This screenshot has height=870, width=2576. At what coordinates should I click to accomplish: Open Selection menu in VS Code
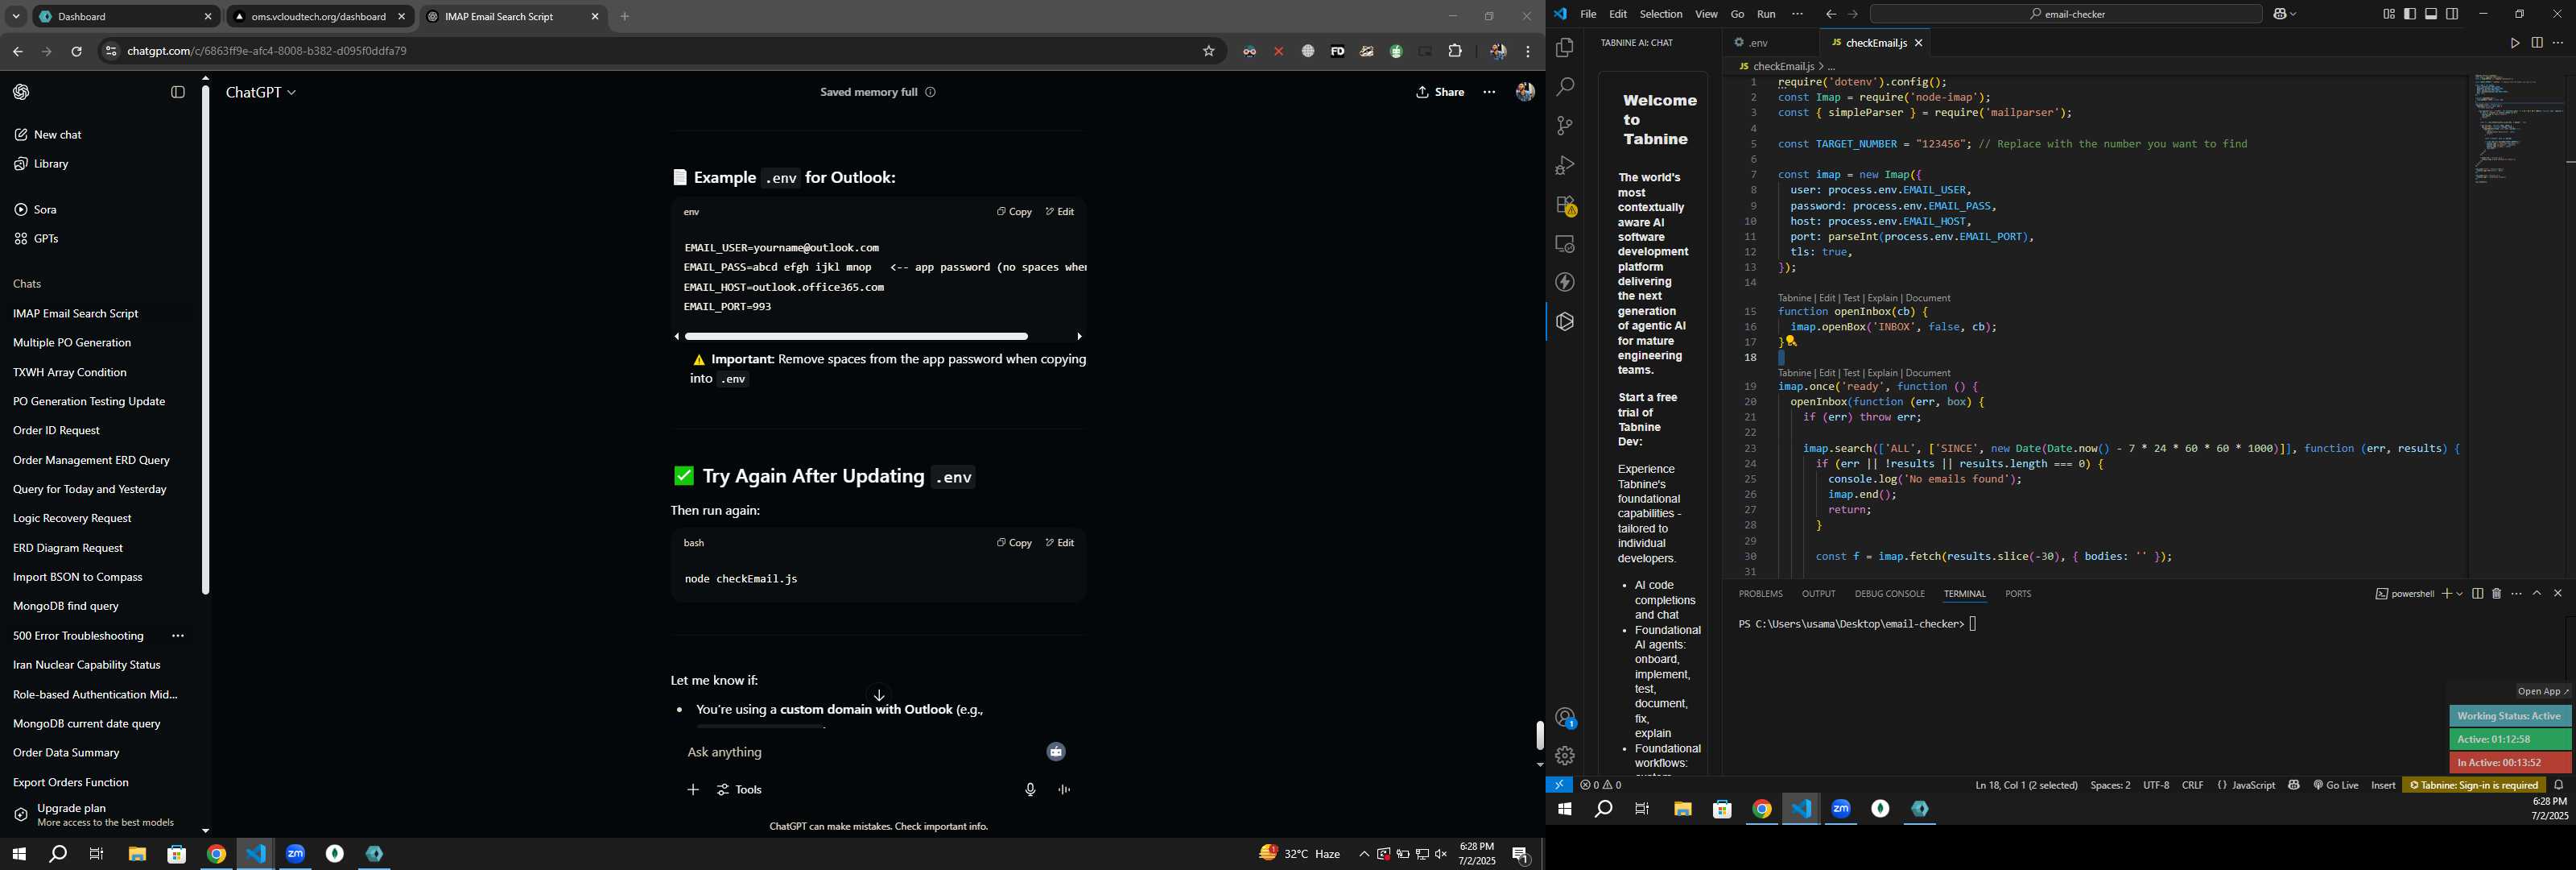pyautogui.click(x=1661, y=15)
